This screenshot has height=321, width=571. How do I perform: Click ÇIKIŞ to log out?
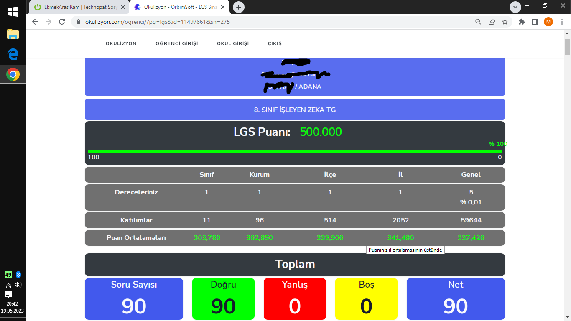pos(275,43)
